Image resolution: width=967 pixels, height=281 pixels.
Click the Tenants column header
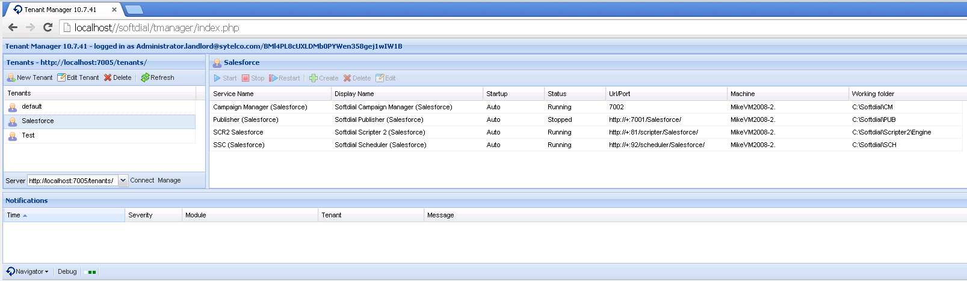(x=100, y=93)
